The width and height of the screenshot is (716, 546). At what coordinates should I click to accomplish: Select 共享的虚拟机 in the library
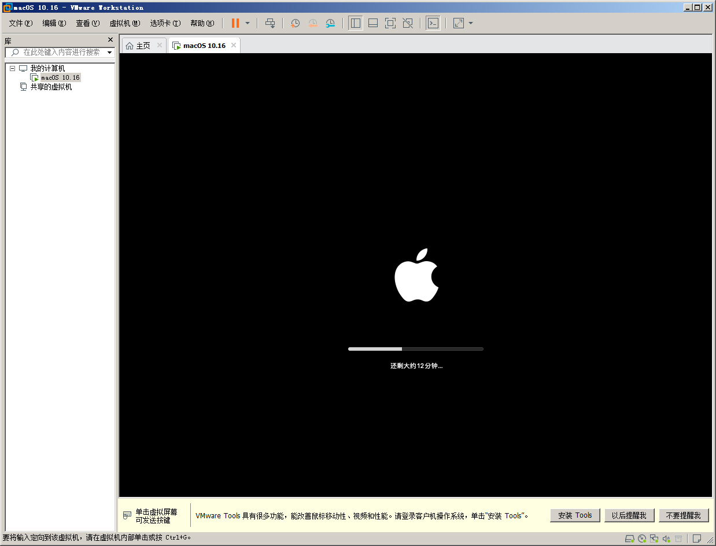(51, 87)
